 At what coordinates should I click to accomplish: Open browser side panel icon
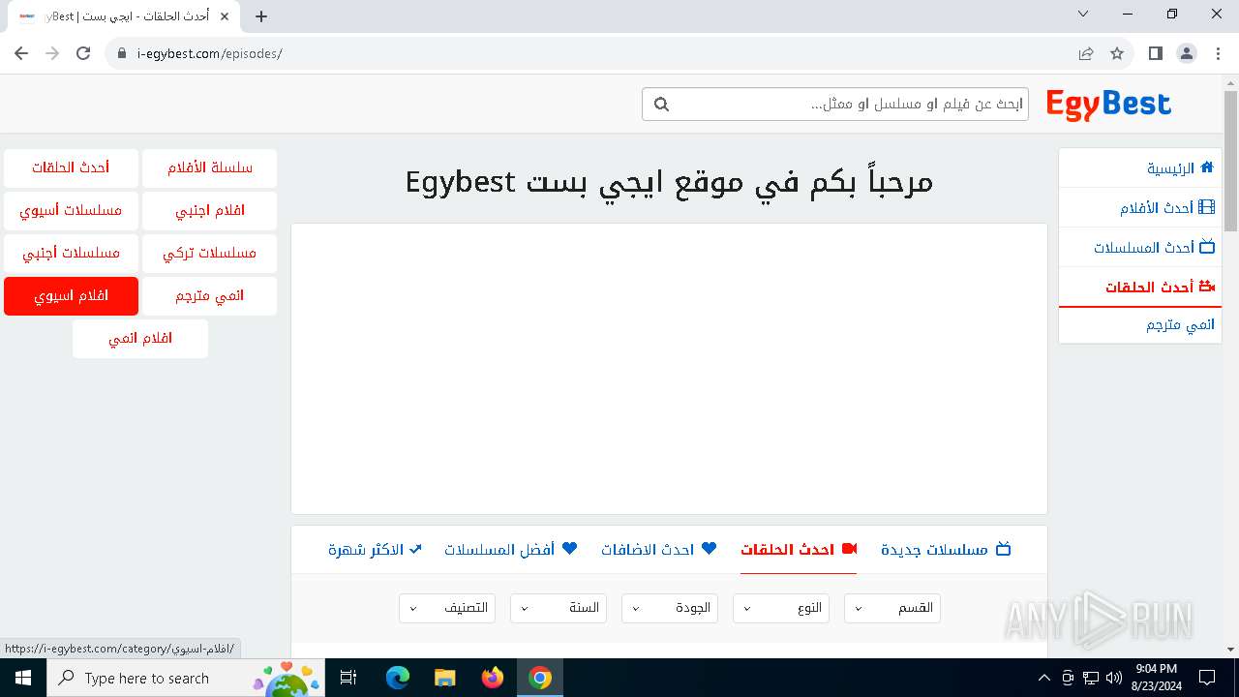[x=1155, y=53]
